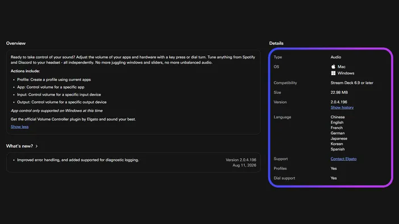The height and width of the screenshot is (224, 399).
Task: Open the Contact Elgato support link
Action: pyautogui.click(x=343, y=159)
